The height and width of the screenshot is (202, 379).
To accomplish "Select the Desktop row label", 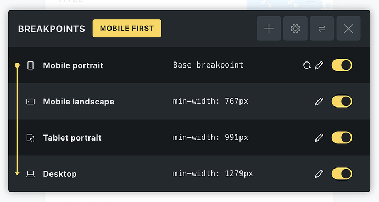I will pyautogui.click(x=60, y=174).
